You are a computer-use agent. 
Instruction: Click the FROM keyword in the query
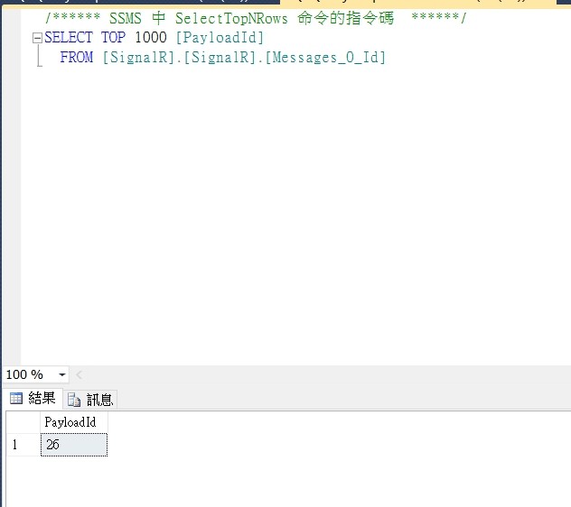coord(77,57)
